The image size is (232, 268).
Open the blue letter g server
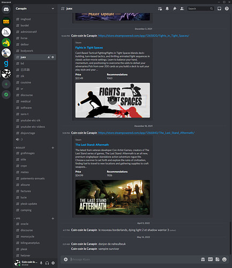[x=6, y=63]
